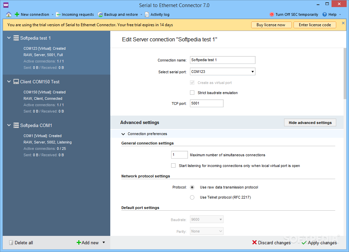
Task: Click the maximum simultaneous connections field
Action: pyautogui.click(x=180, y=155)
